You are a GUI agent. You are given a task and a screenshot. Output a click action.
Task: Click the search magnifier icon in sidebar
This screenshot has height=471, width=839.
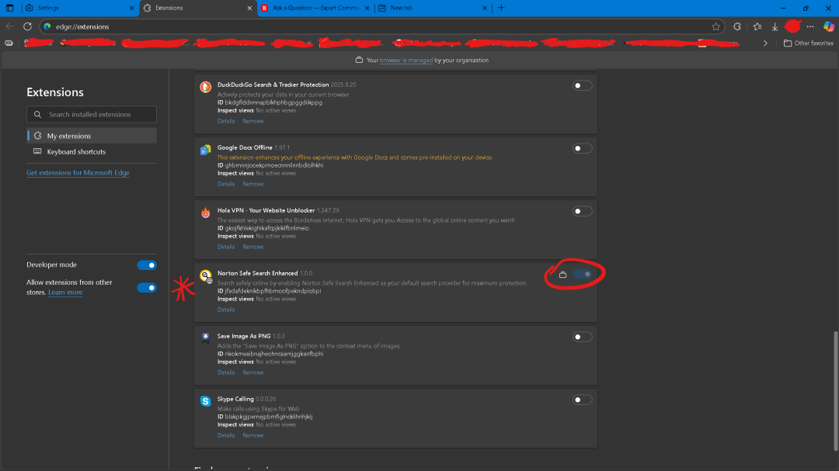[x=37, y=114]
